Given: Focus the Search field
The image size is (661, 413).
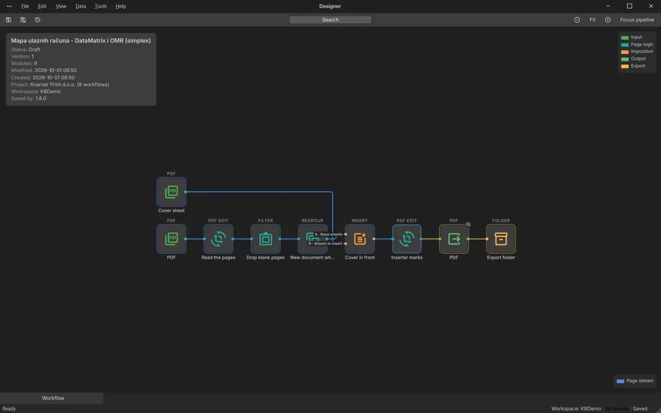Looking at the screenshot, I should coord(330,20).
